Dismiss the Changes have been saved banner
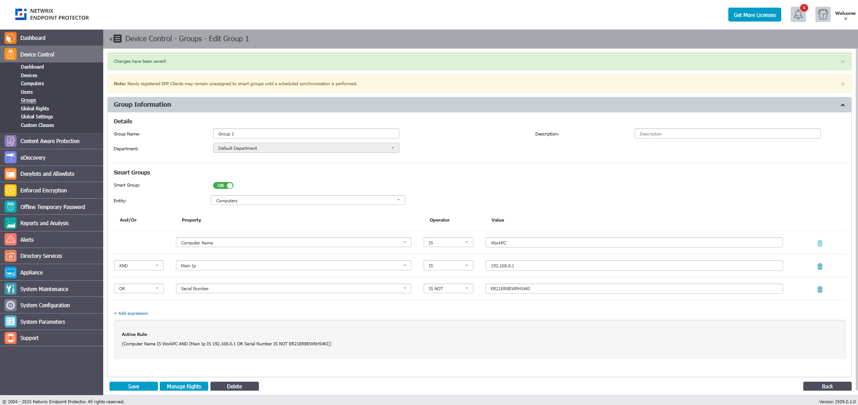This screenshot has height=405, width=858. pyautogui.click(x=842, y=61)
